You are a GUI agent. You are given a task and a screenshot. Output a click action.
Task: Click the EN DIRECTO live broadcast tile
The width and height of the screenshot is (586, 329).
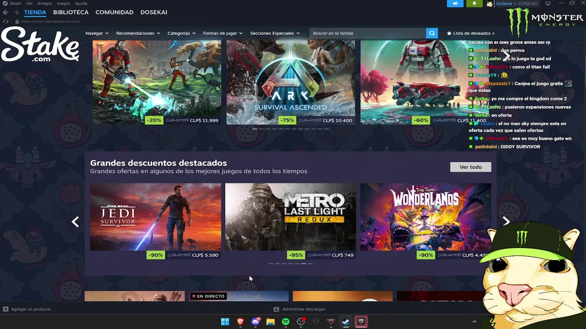click(x=239, y=297)
